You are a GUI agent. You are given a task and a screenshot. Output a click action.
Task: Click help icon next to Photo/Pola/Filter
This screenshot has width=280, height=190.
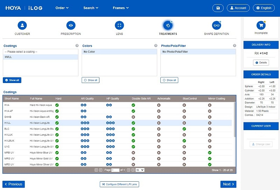pos(234,46)
